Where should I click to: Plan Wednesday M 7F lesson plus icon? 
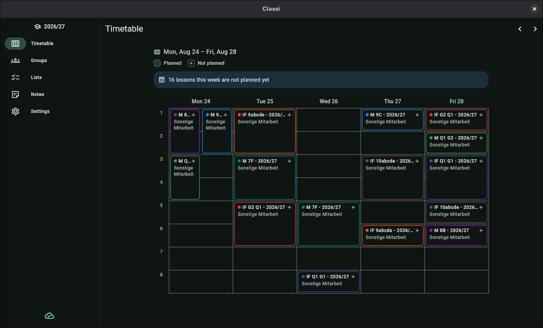click(353, 207)
